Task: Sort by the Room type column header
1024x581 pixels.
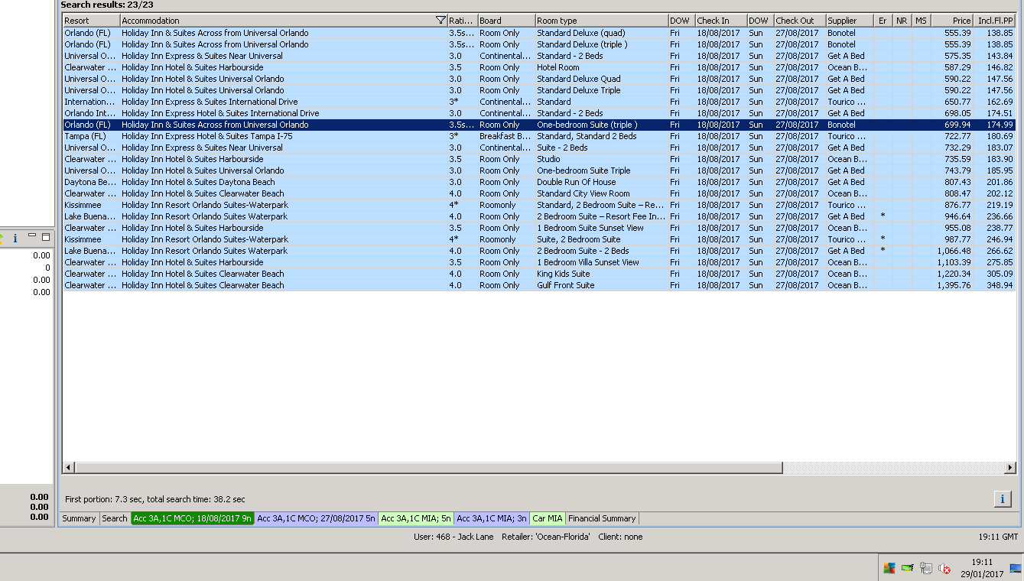Action: point(601,21)
